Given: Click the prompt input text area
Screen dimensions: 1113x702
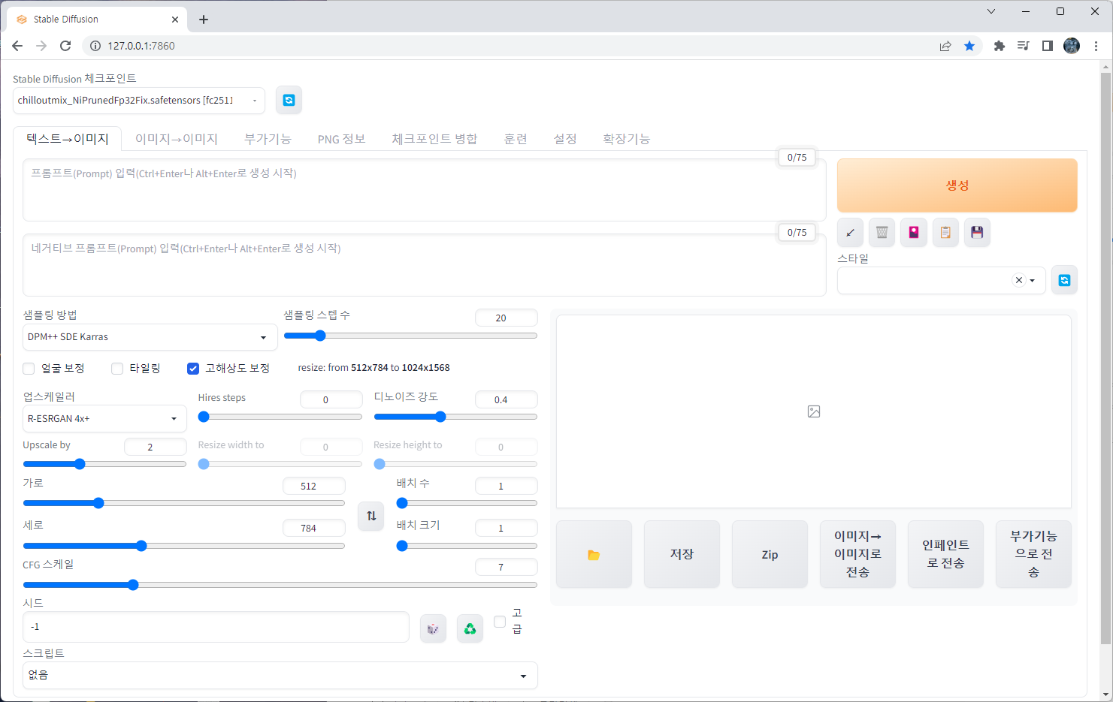Looking at the screenshot, I should (425, 190).
